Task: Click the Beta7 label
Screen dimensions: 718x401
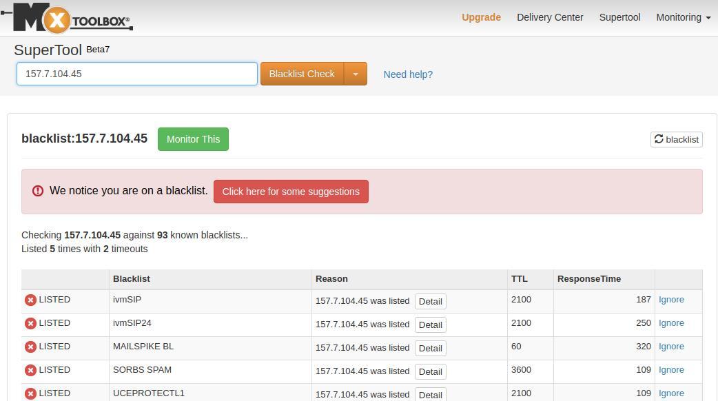Action: (x=98, y=50)
